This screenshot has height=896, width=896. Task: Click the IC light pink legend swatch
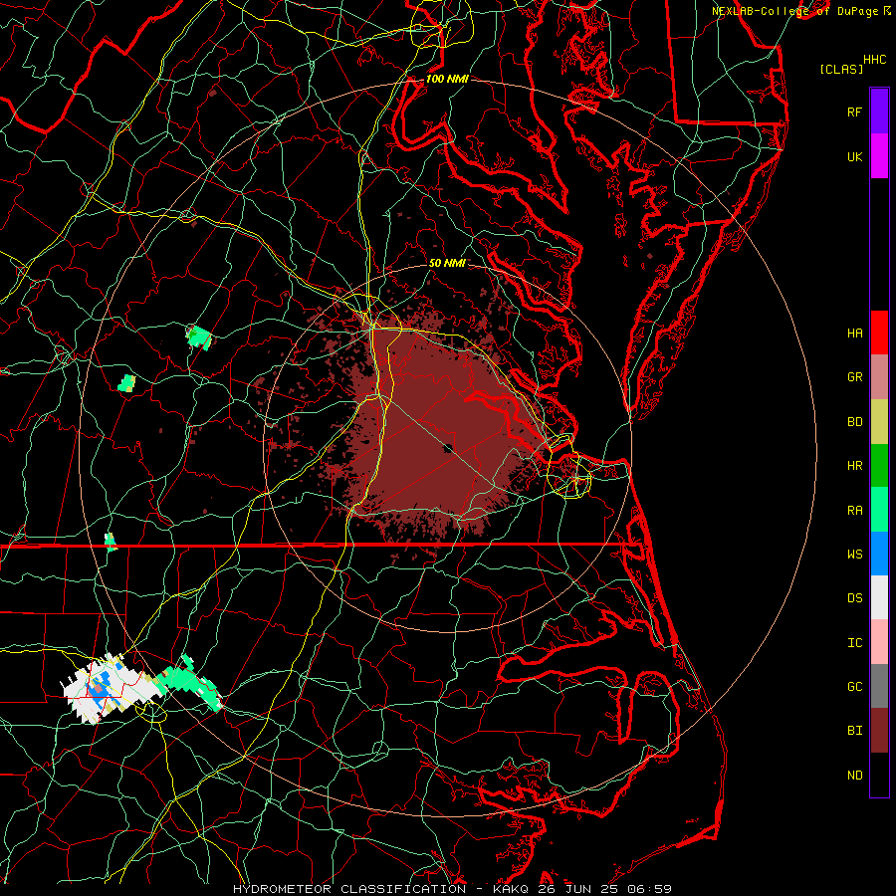(879, 642)
